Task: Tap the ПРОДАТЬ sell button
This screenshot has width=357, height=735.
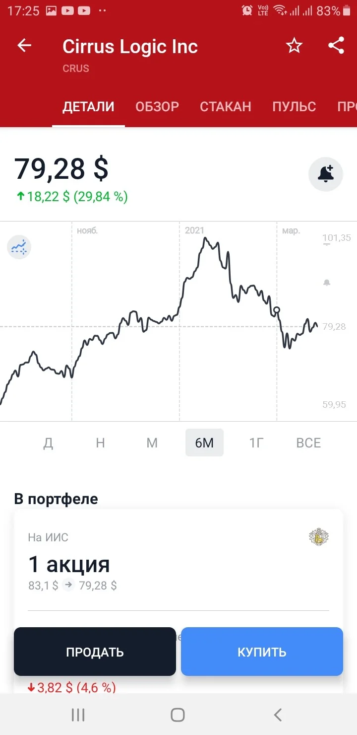Action: coord(95,652)
